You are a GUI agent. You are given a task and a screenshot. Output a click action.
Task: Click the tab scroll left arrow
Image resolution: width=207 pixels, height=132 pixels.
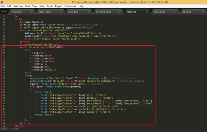point(2,11)
